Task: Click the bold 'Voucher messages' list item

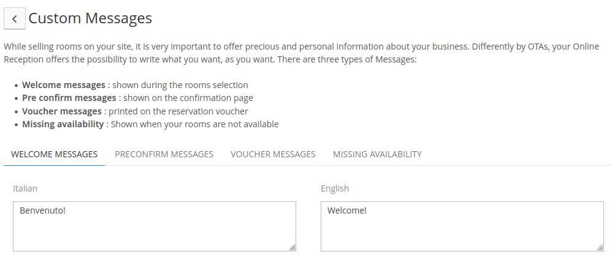Action: point(61,111)
